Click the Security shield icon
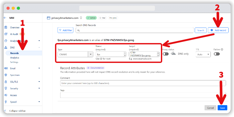This screenshot has height=117, width=234. 6,88
